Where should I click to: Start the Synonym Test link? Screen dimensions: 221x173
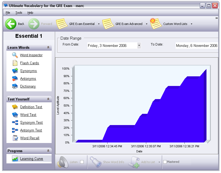click(31, 123)
